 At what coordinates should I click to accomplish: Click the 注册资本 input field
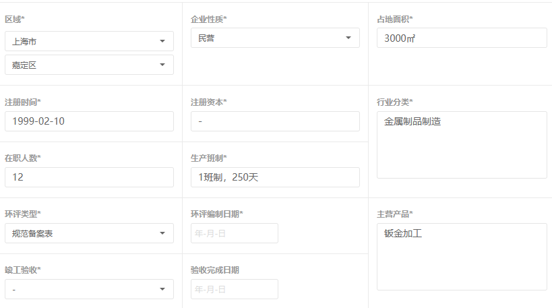click(275, 121)
